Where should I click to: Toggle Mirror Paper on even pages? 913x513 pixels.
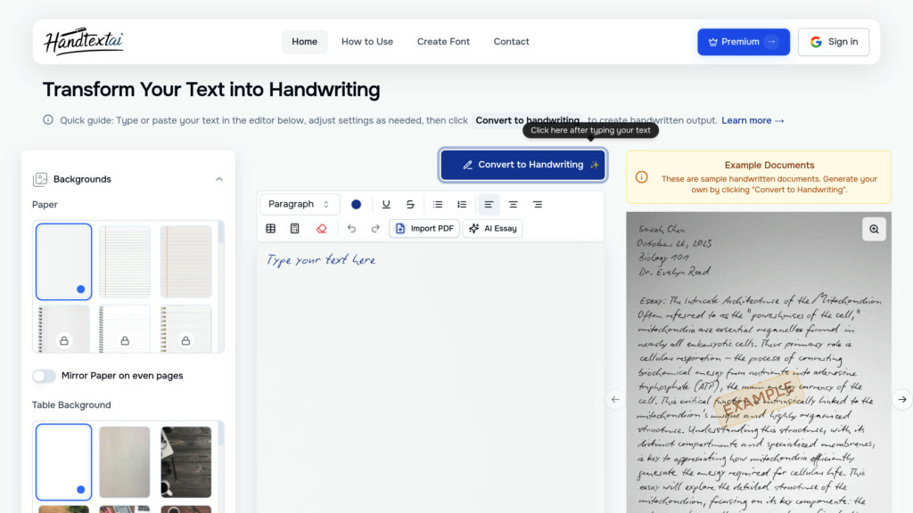tap(45, 376)
